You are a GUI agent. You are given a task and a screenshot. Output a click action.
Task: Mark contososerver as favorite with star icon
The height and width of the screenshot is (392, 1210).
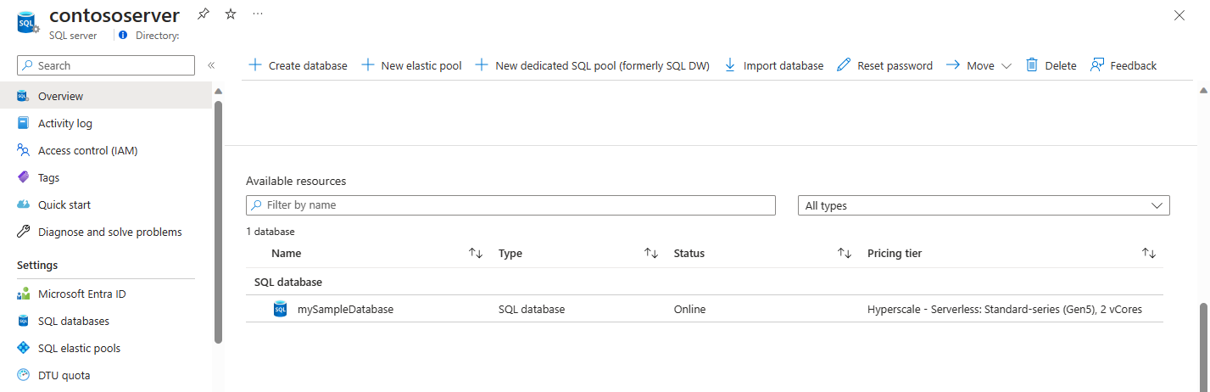click(231, 14)
